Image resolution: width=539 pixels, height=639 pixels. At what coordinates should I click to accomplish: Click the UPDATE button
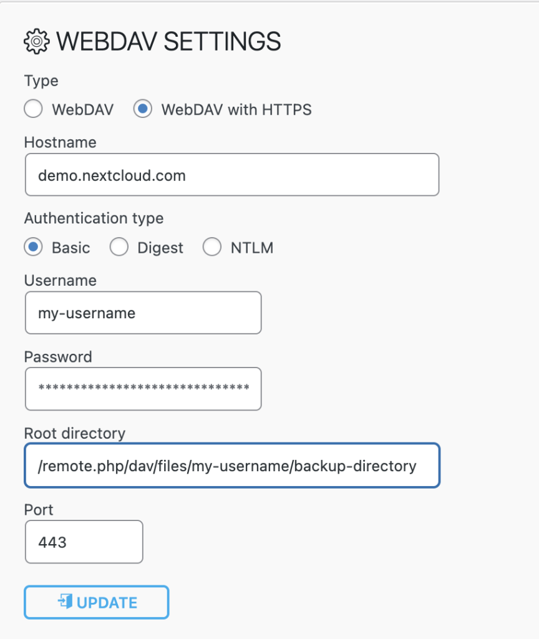click(97, 602)
